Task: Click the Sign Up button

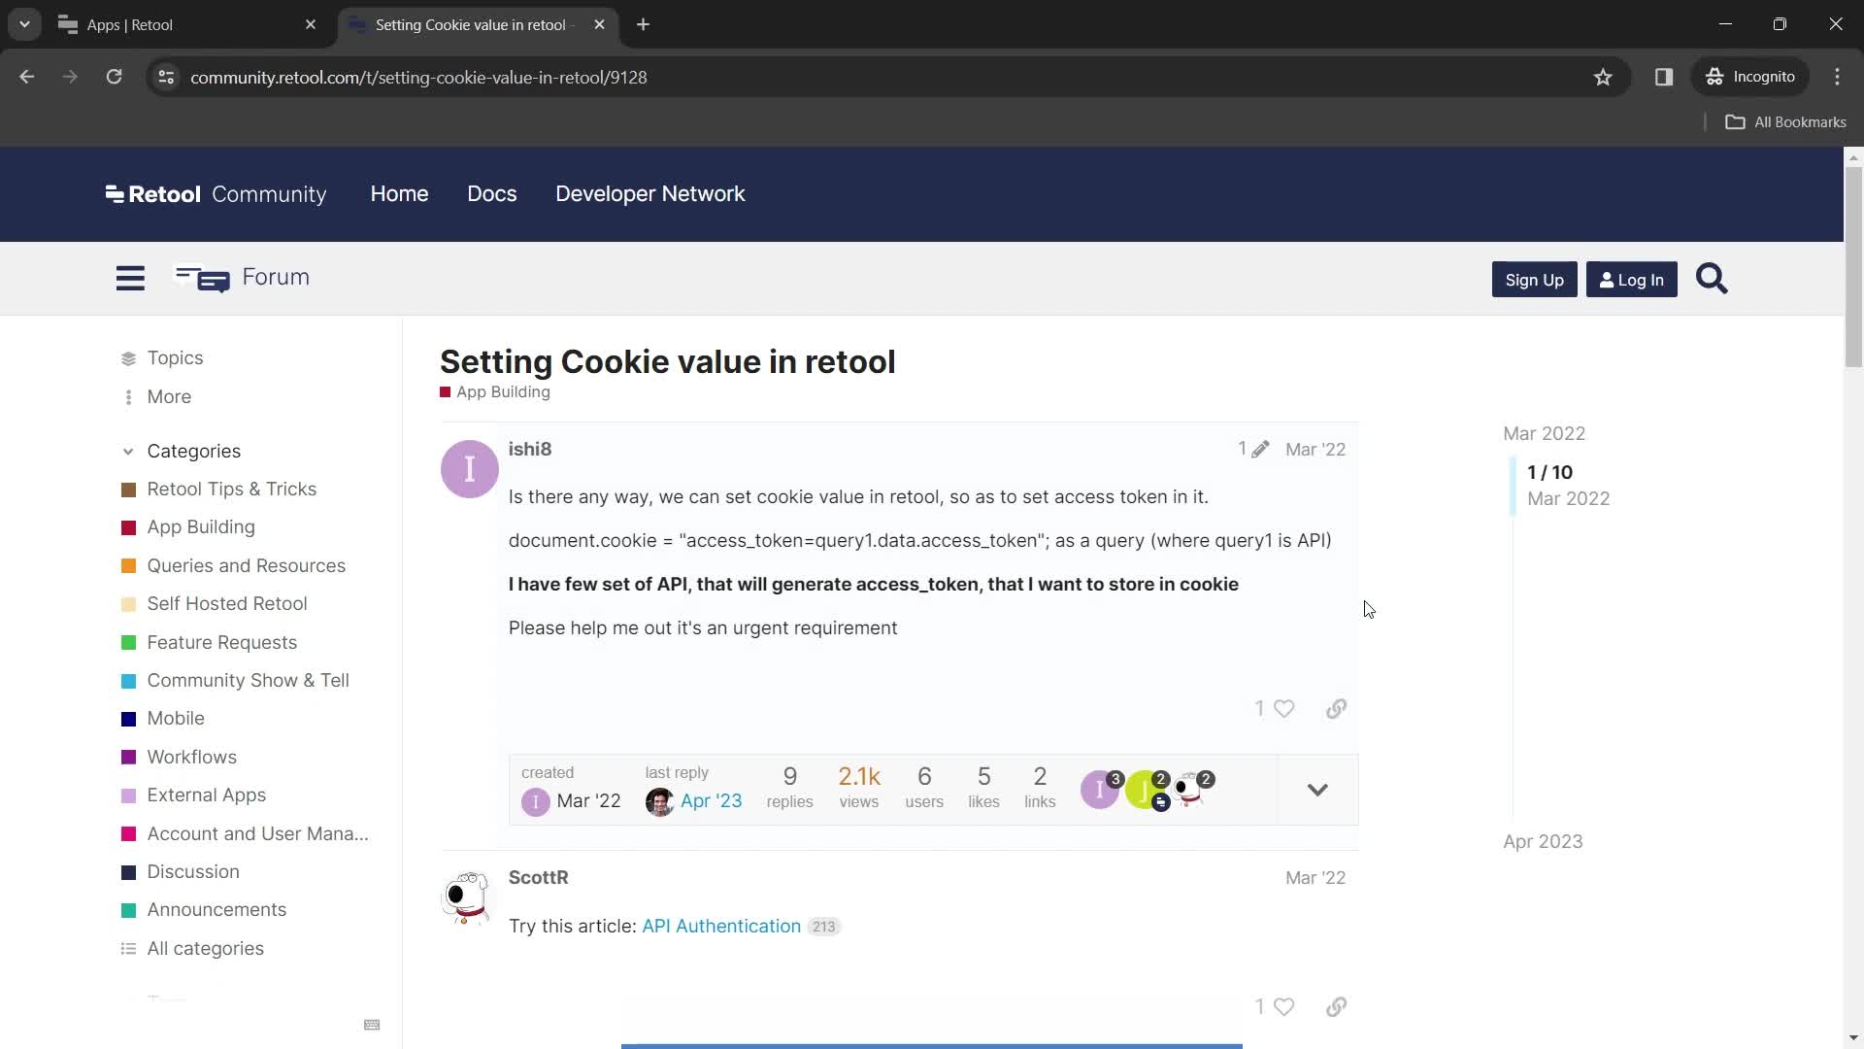Action: [1534, 280]
